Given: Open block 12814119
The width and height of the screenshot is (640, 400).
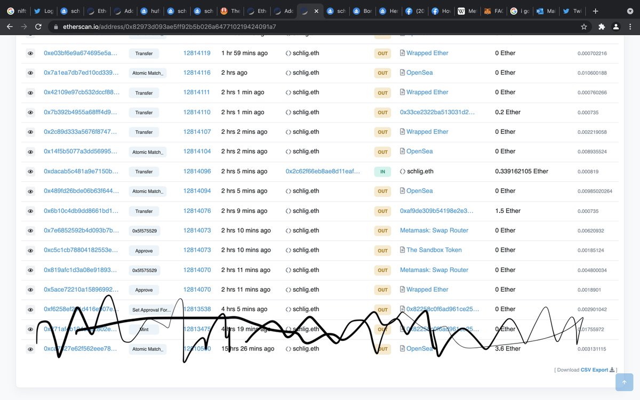Looking at the screenshot, I should click(197, 53).
